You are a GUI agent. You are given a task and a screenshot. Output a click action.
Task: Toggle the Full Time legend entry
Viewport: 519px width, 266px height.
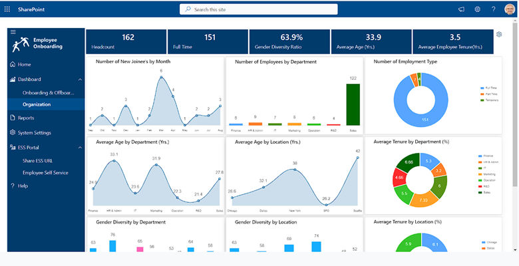488,88
